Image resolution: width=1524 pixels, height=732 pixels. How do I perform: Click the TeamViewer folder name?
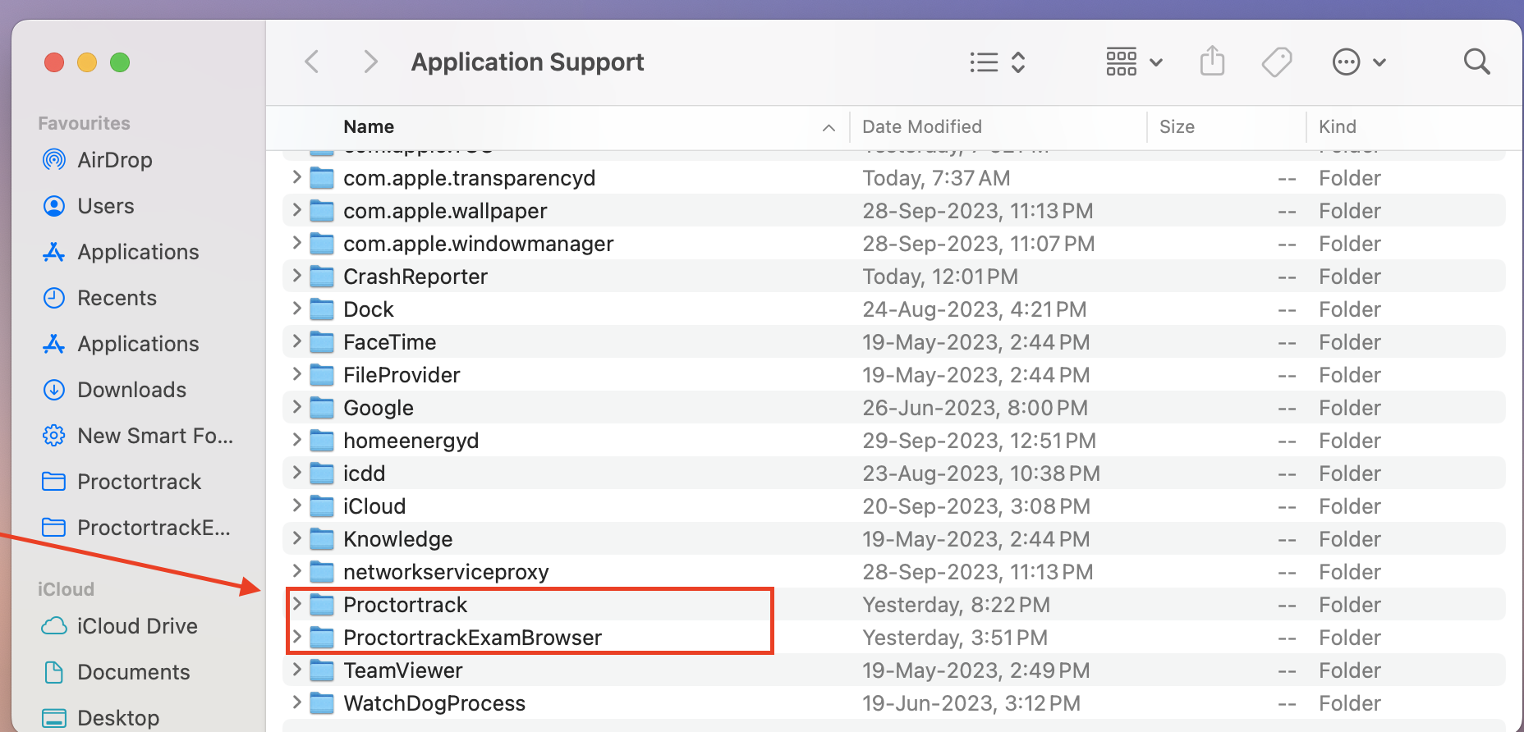[x=403, y=670]
